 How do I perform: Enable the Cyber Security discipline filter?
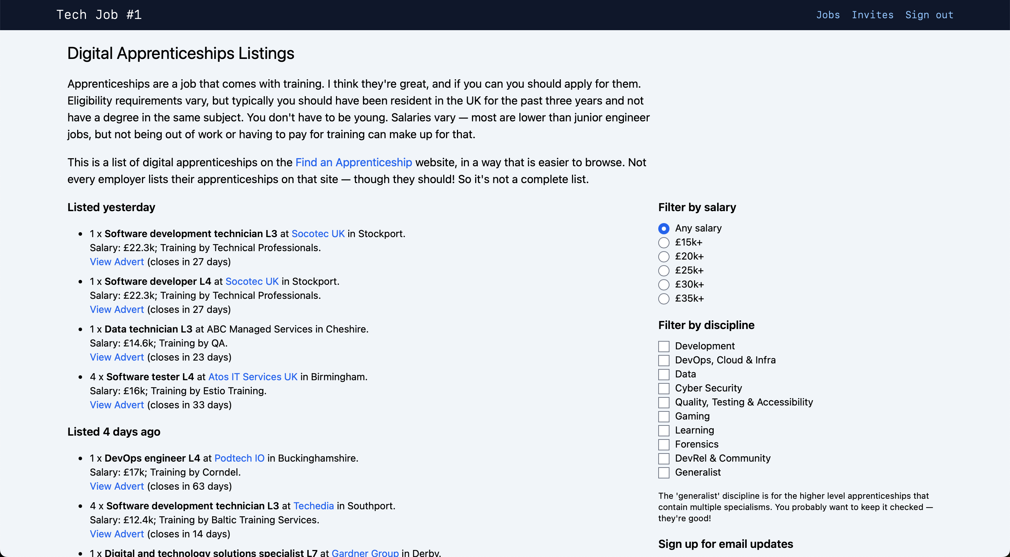click(664, 388)
